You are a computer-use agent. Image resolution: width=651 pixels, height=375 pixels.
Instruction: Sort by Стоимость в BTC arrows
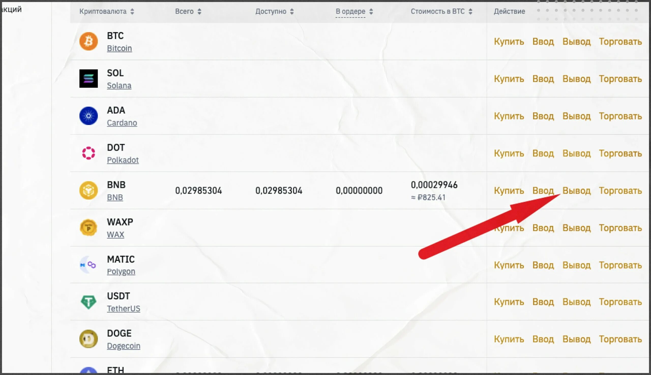(x=470, y=12)
